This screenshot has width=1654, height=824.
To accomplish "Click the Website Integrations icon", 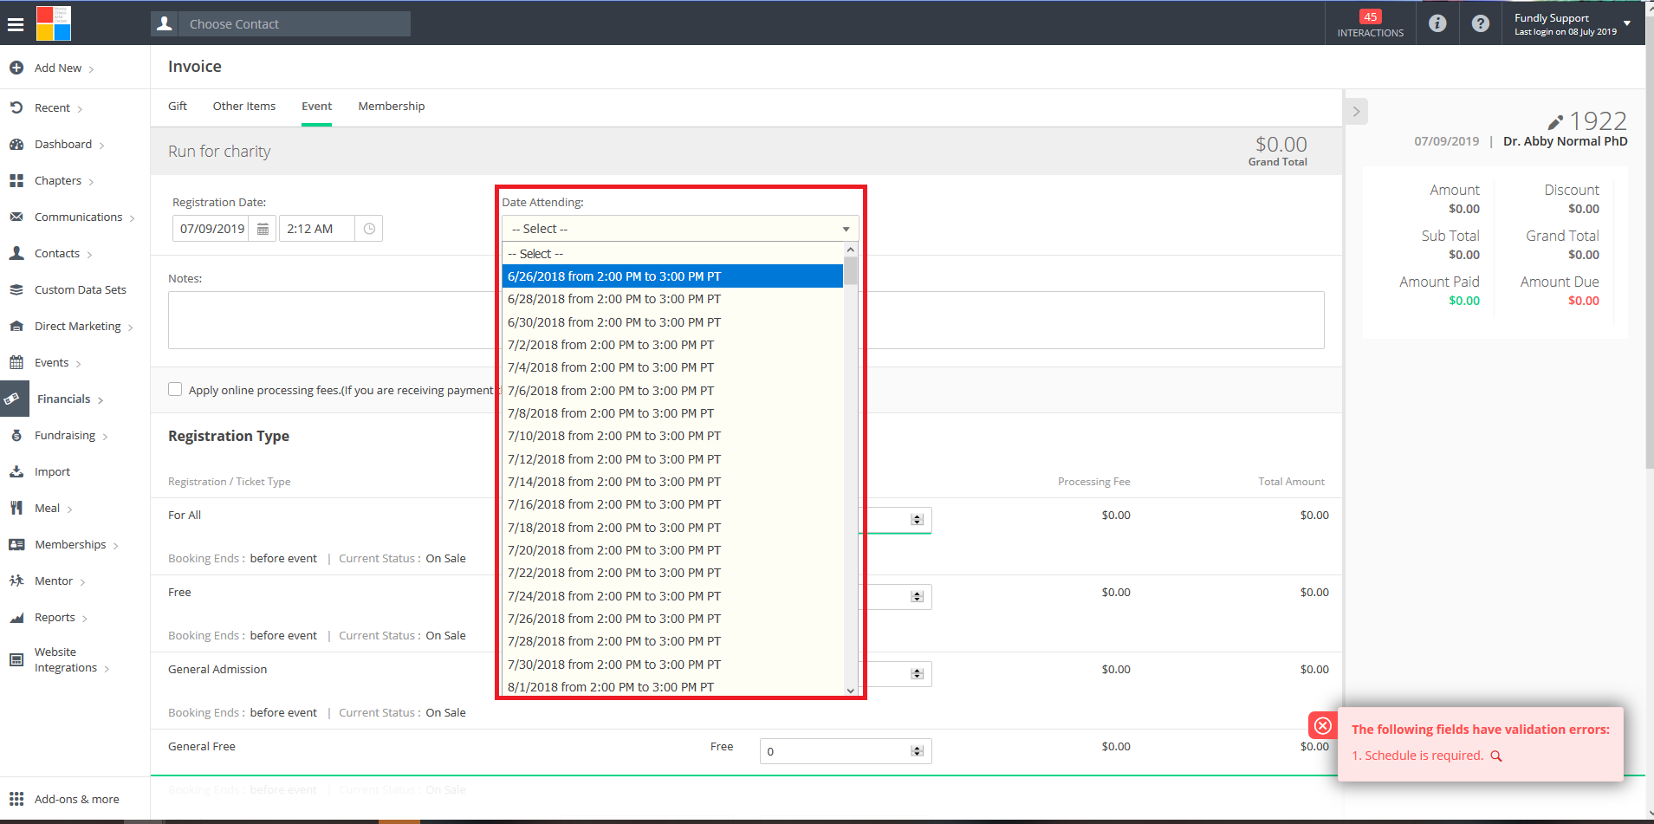I will 16,659.
